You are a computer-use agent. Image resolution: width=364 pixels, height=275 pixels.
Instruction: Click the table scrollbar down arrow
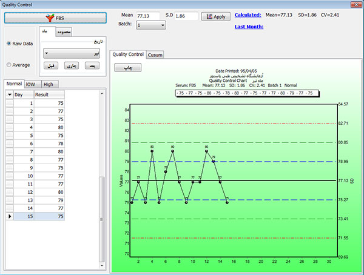click(102, 265)
